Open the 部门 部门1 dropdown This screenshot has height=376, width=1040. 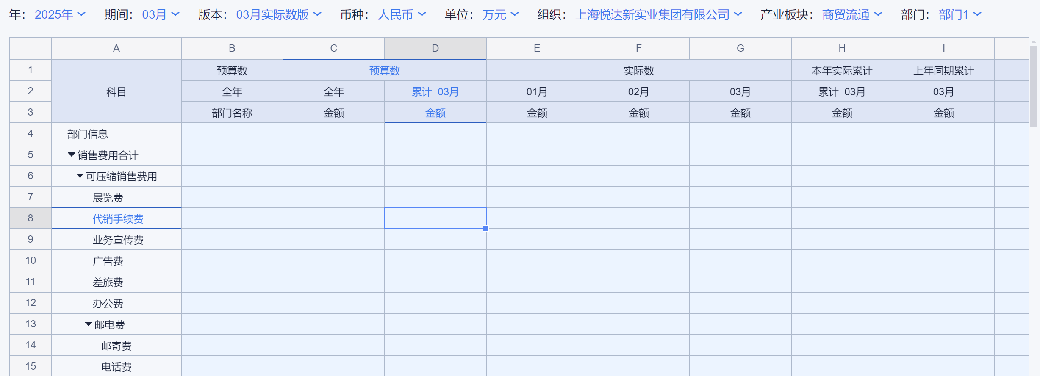(x=960, y=15)
